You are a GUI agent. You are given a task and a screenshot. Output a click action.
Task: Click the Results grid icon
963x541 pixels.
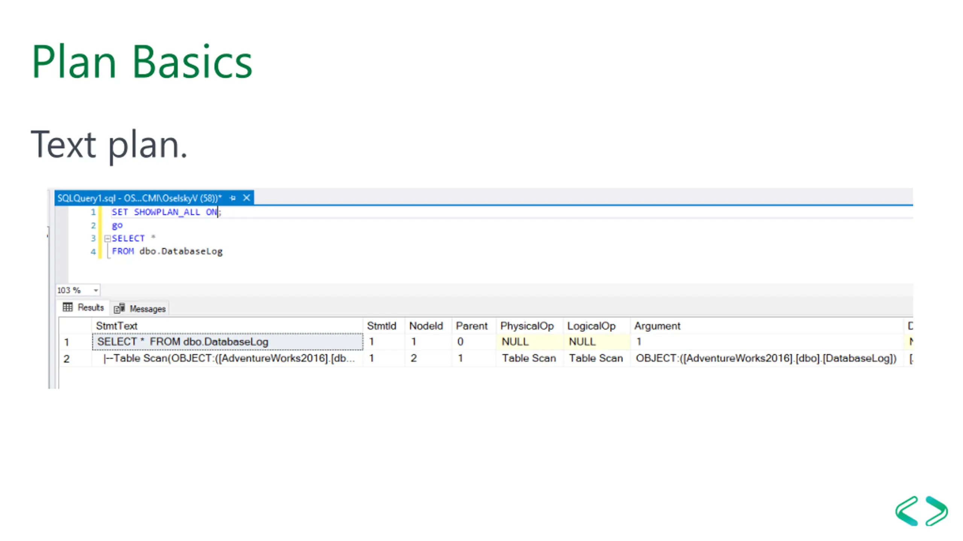point(68,307)
